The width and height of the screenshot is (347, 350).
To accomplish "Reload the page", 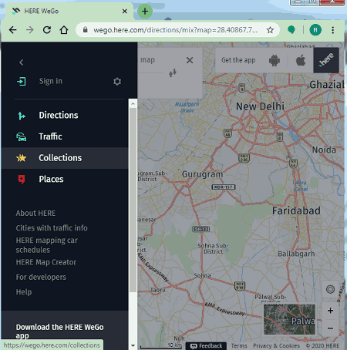I will [47, 30].
